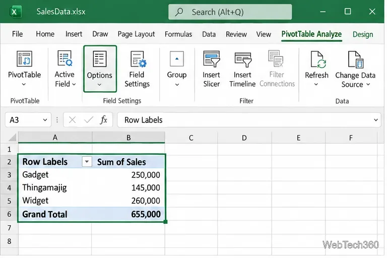
Task: Click the fx insert function button
Action: tap(104, 120)
